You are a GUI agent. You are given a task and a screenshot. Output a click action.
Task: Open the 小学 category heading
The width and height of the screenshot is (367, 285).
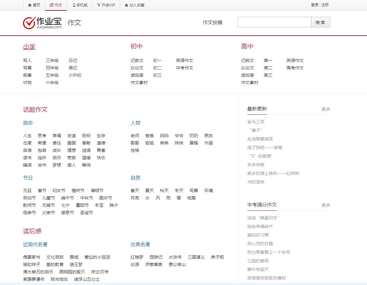pos(29,47)
